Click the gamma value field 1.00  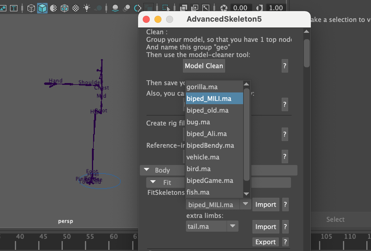point(276,8)
